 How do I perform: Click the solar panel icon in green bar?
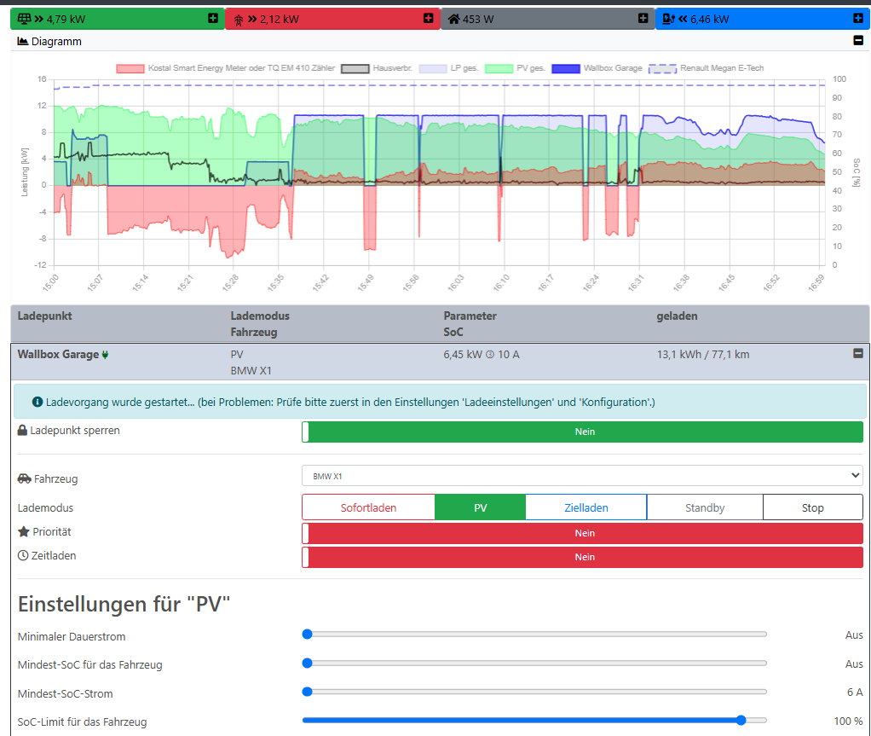pyautogui.click(x=24, y=19)
